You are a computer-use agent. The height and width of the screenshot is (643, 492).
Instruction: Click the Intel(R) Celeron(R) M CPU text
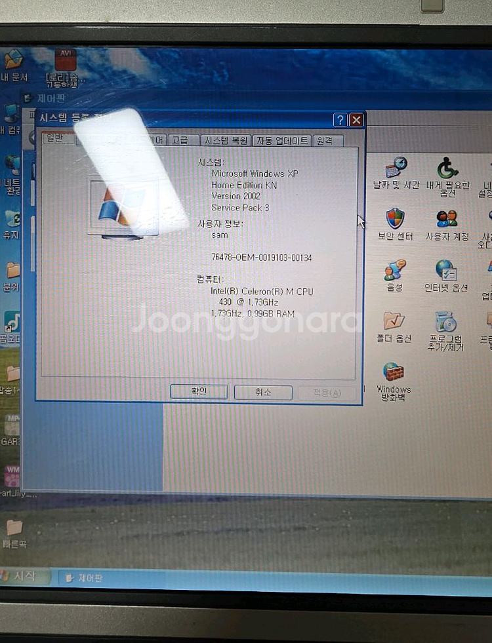(261, 292)
